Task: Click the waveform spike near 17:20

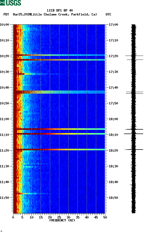Action: pos(134,56)
